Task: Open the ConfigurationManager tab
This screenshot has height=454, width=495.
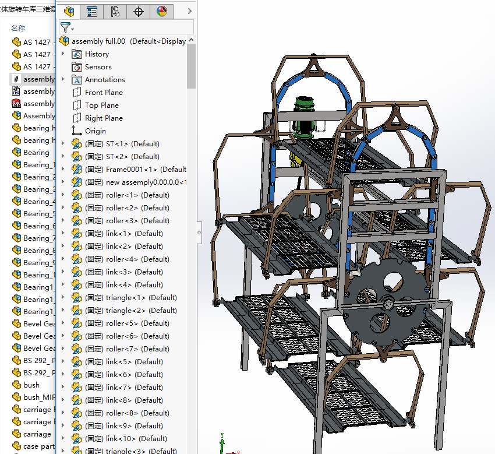Action: tap(115, 11)
